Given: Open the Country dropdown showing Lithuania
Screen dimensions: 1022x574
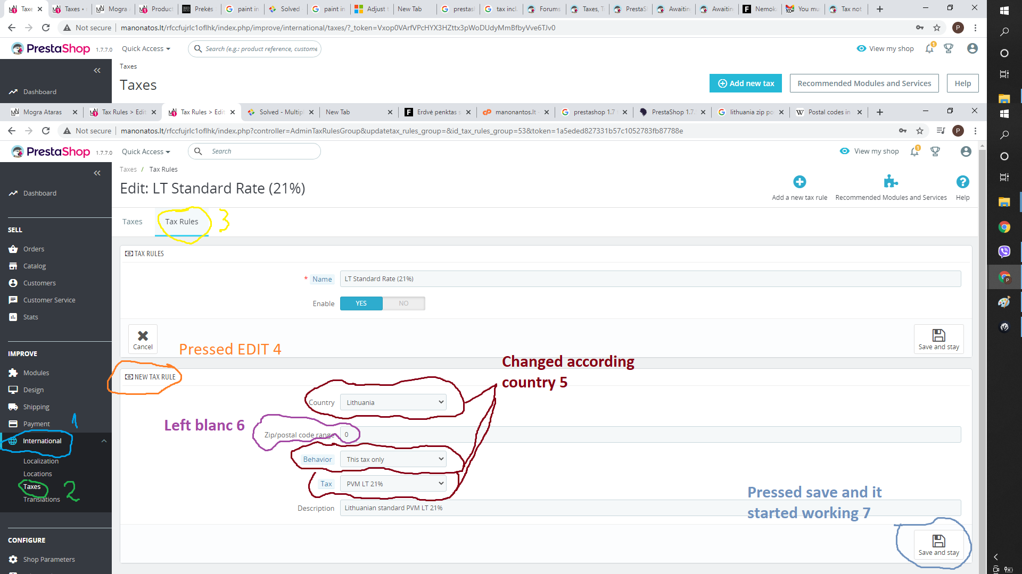Looking at the screenshot, I should coord(393,402).
